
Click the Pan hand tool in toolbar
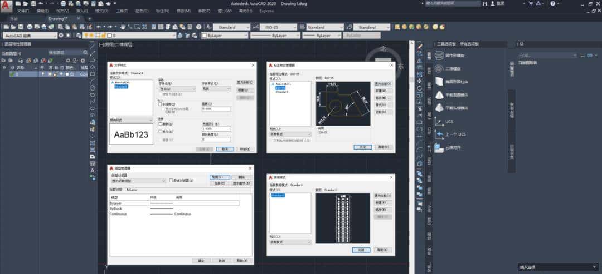[x=122, y=27]
